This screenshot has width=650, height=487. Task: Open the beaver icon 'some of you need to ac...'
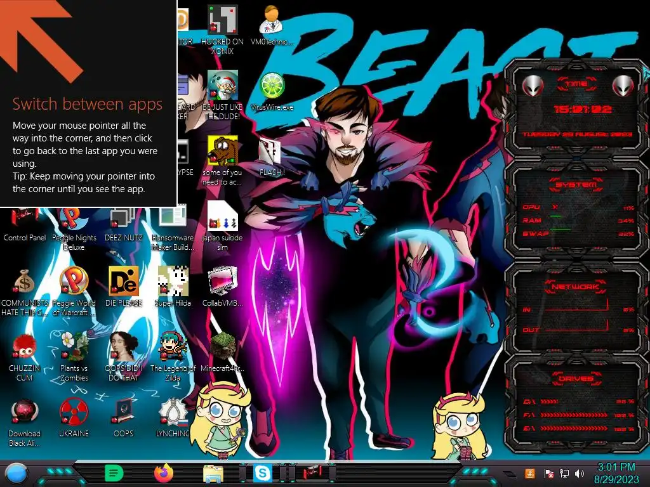tap(222, 160)
